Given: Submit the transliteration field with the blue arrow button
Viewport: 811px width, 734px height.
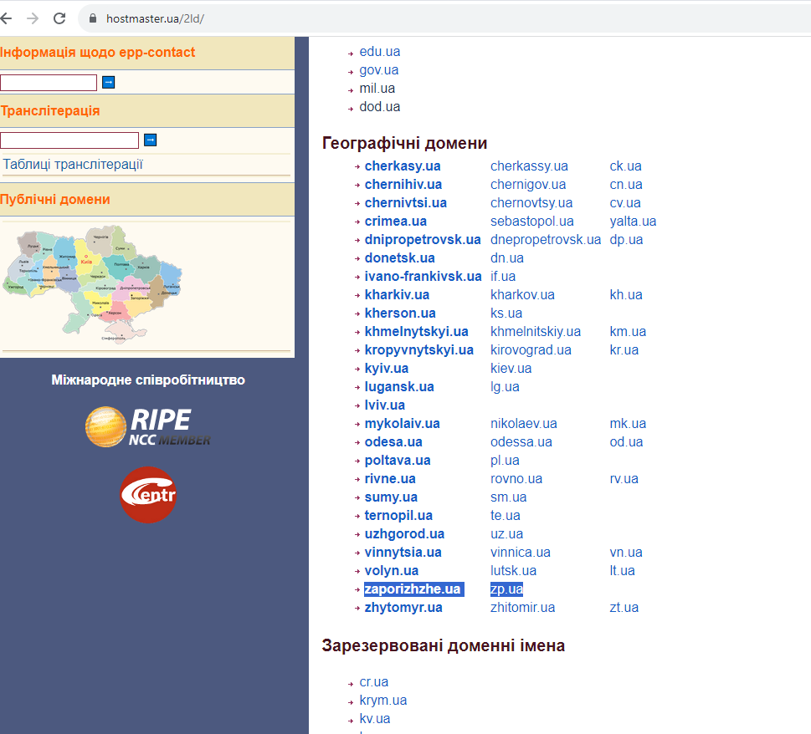Looking at the screenshot, I should click(x=150, y=140).
